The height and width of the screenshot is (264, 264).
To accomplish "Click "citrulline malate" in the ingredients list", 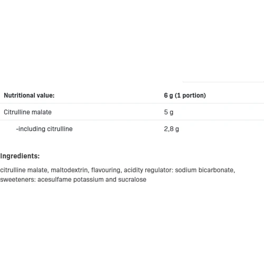I will [24, 170].
